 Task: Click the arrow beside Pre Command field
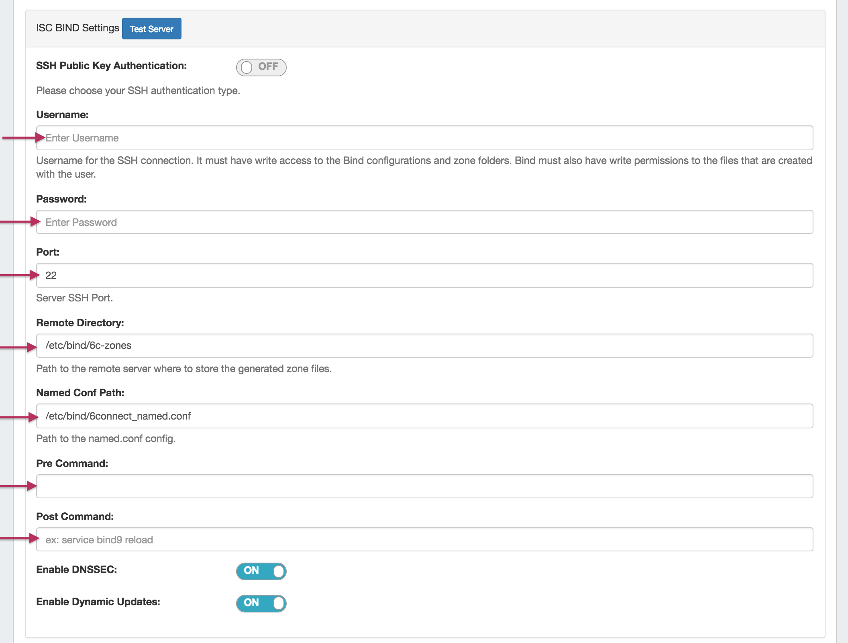tap(18, 486)
